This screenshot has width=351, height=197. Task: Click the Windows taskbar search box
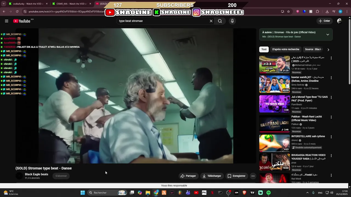pos(107,193)
